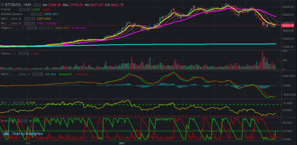Select the MACD legend label
The height and width of the screenshot is (145, 297).
click(15, 74)
